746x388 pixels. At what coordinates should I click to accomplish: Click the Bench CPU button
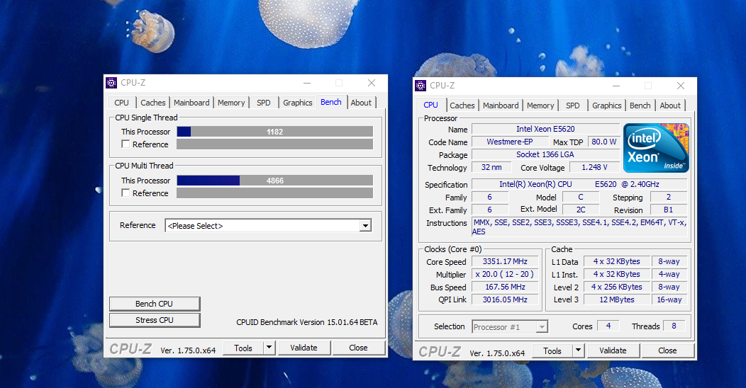(x=155, y=304)
